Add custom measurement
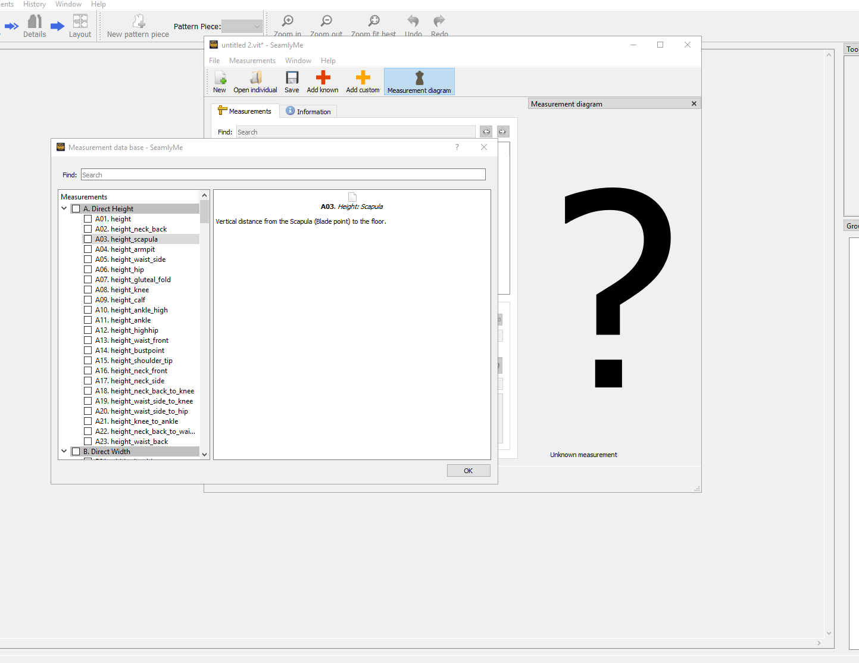 (x=363, y=82)
